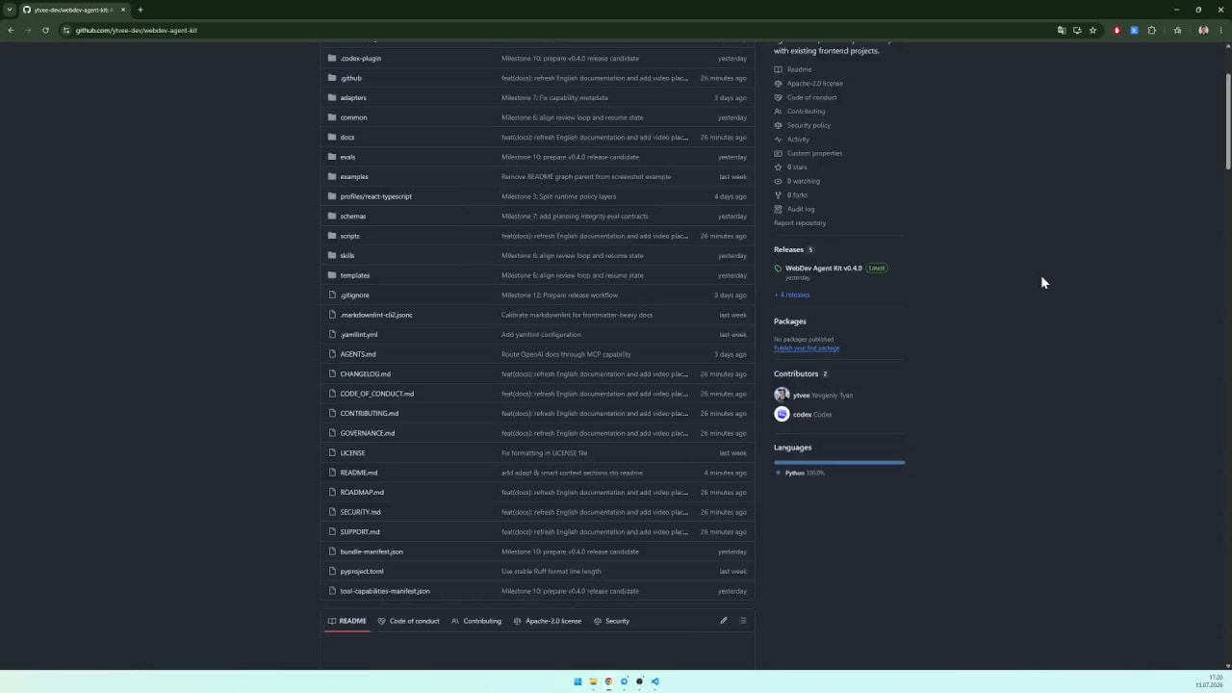Open the AGENTS.md file
This screenshot has width=1232, height=693.
click(357, 354)
